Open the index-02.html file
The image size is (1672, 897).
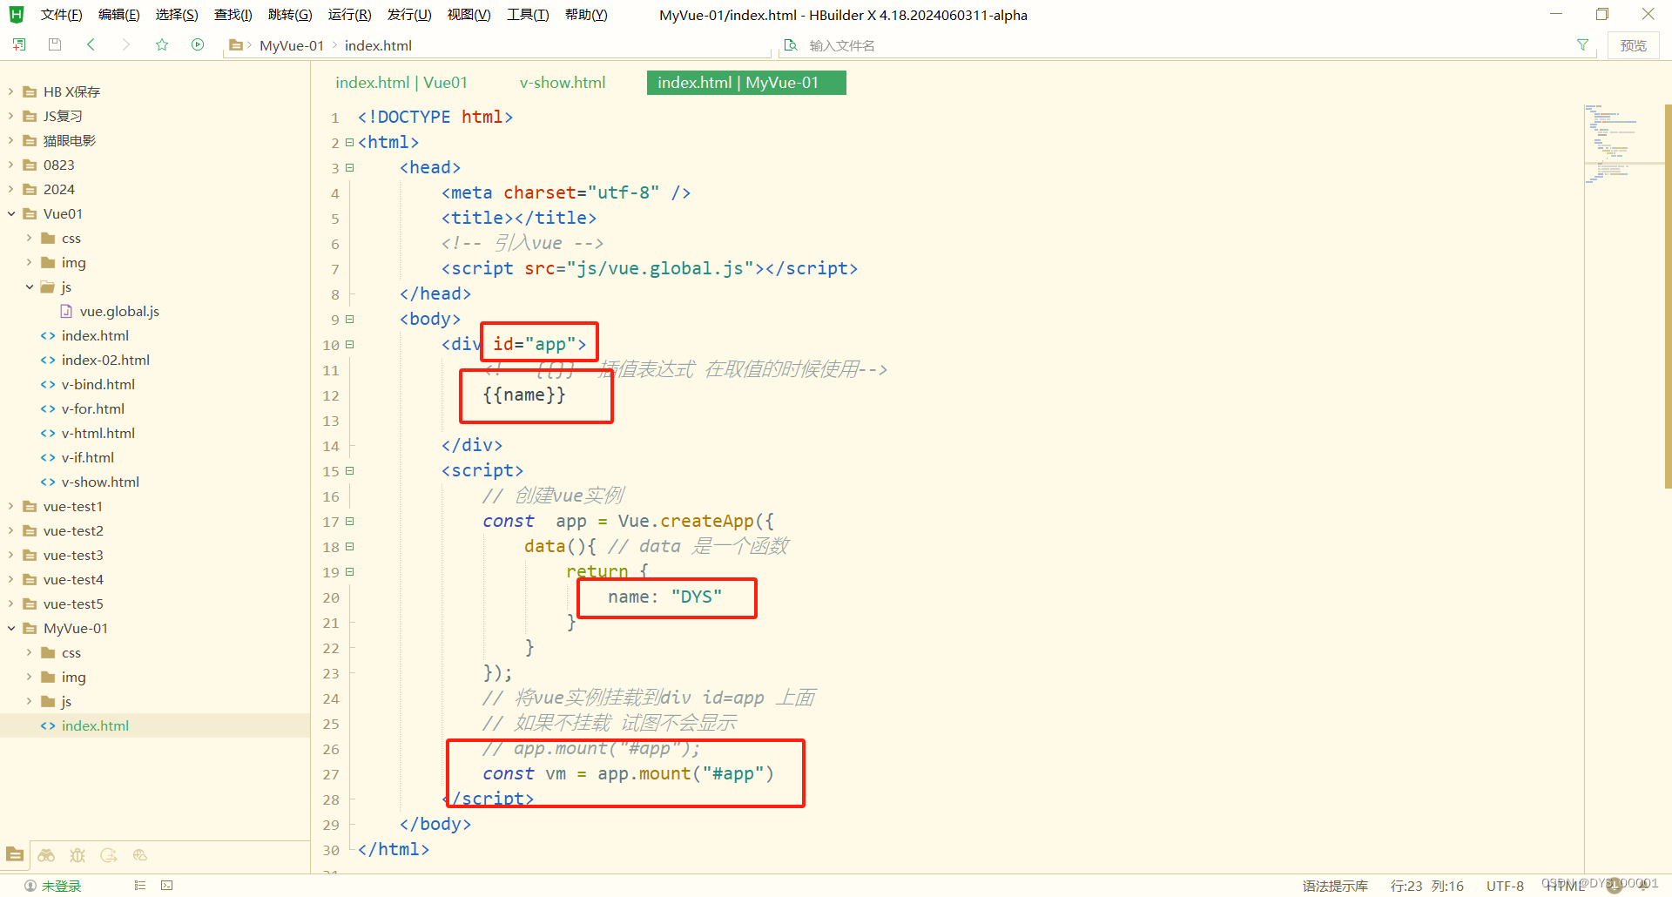pos(105,360)
